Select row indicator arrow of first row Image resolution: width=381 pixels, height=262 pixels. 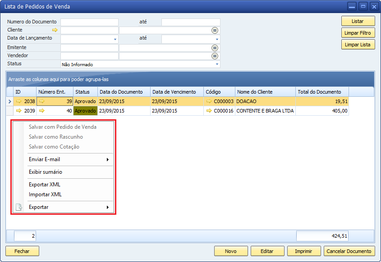tap(10, 101)
